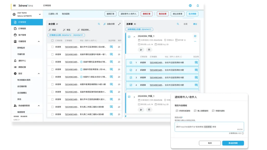Screen dimensions: 267x150
Task: Assign driver on expanded dispatch card
Action: tap(141, 50)
